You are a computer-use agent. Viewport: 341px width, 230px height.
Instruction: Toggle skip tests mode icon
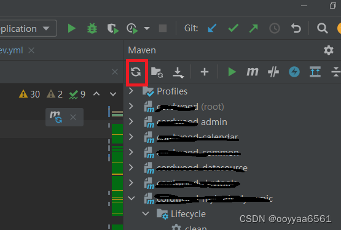point(273,72)
